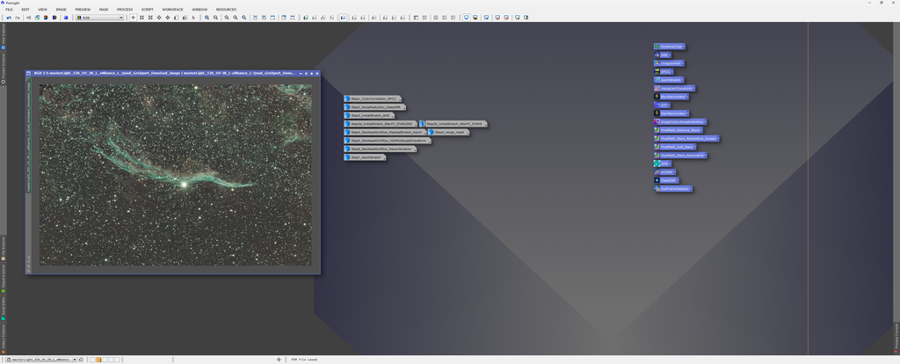Select the Step4_StarlessWorkflow_MaskedStretch container icon

(385, 132)
